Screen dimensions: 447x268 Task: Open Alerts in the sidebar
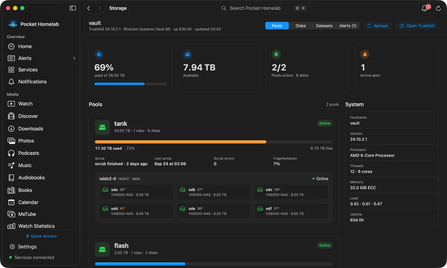pos(41,58)
